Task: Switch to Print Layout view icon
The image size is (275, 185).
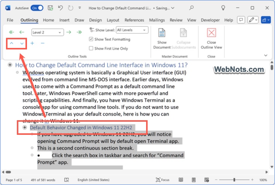Action: coord(194,180)
